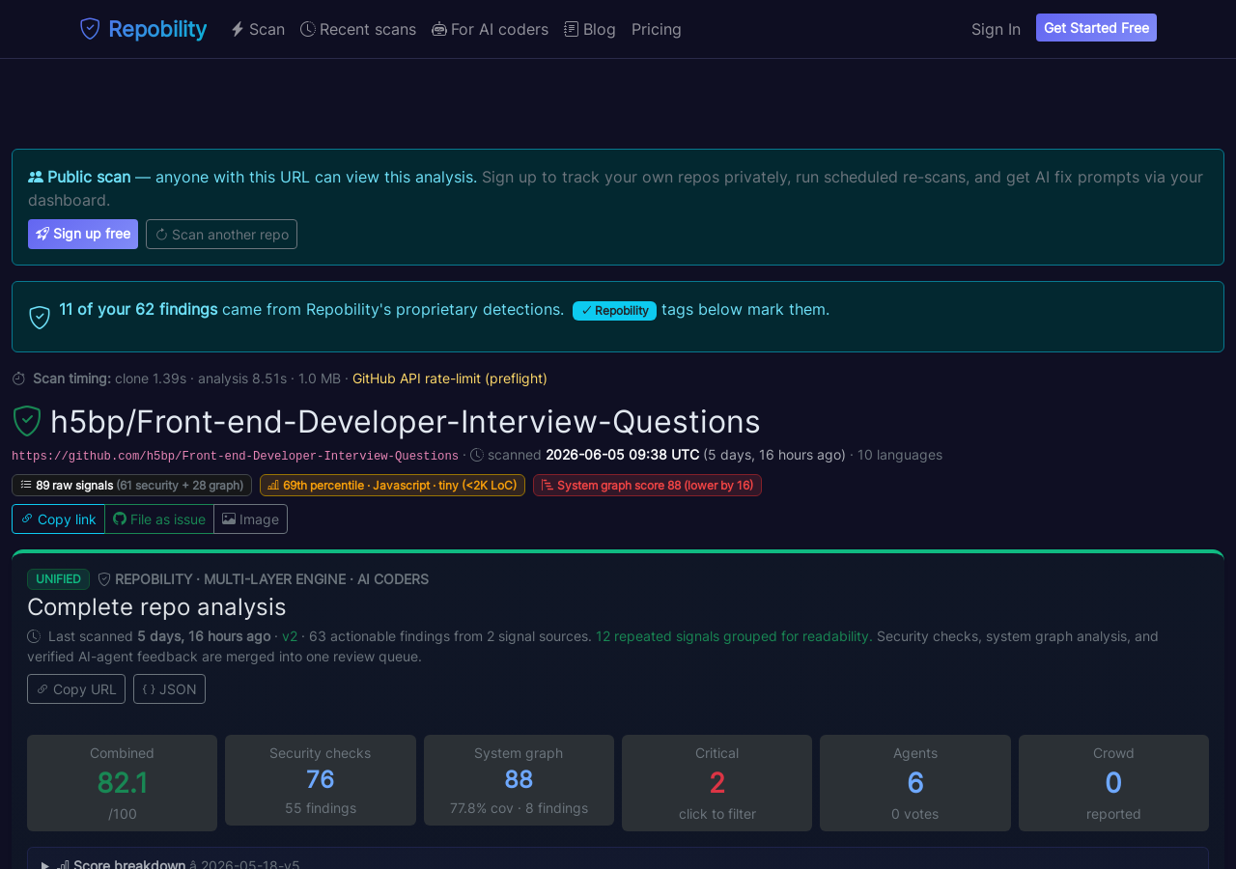Select the Crowd 0 reported card
This screenshot has height=869, width=1236.
coord(1113,783)
